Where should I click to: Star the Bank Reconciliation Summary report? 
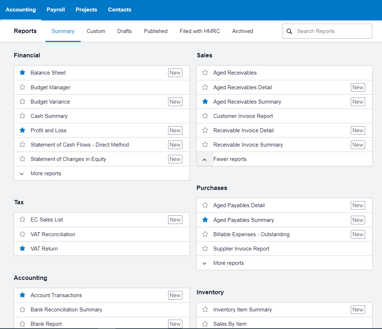click(x=23, y=310)
